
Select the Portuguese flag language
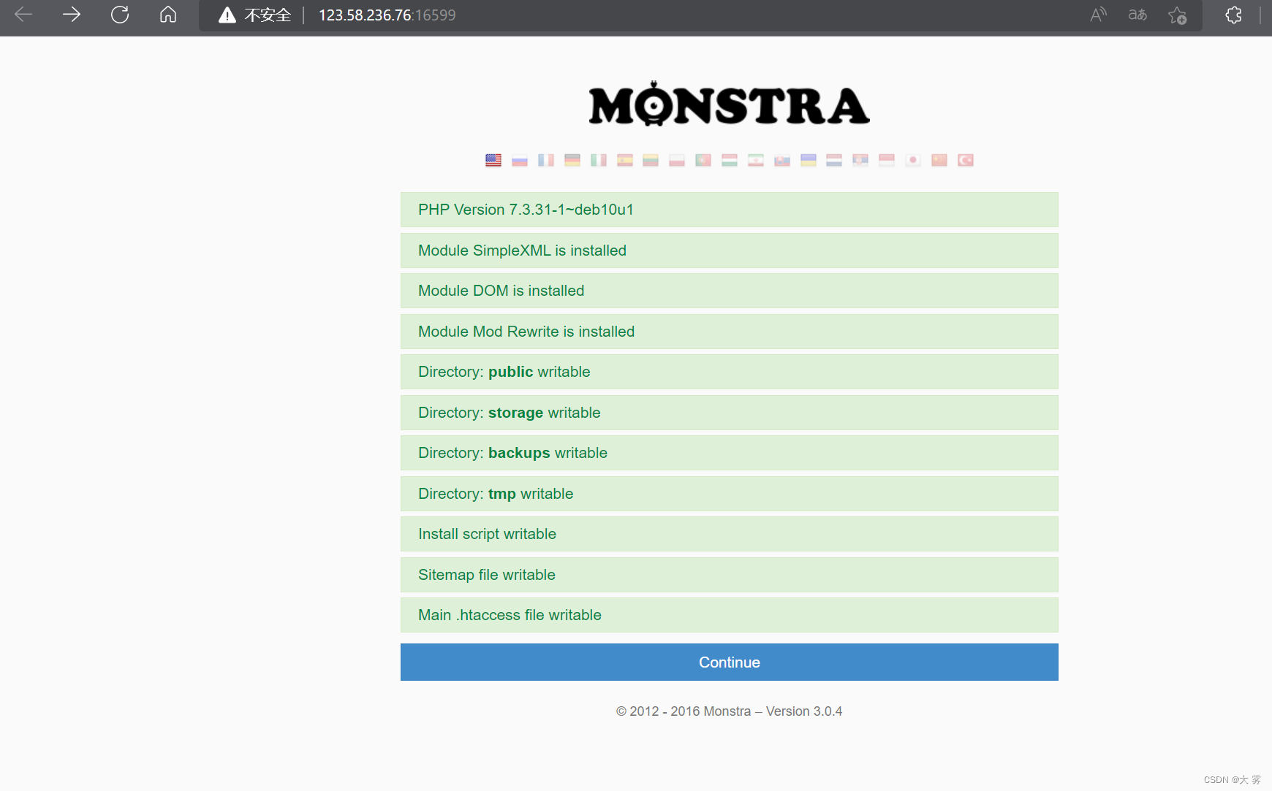(703, 160)
